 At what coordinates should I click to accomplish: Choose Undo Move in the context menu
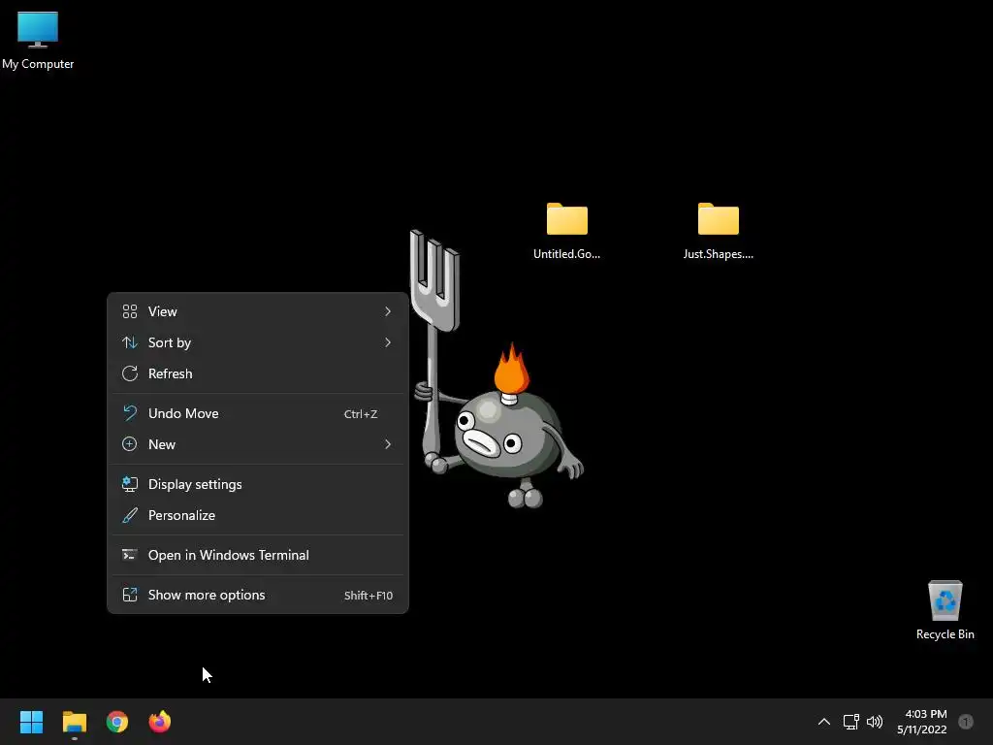point(258,413)
